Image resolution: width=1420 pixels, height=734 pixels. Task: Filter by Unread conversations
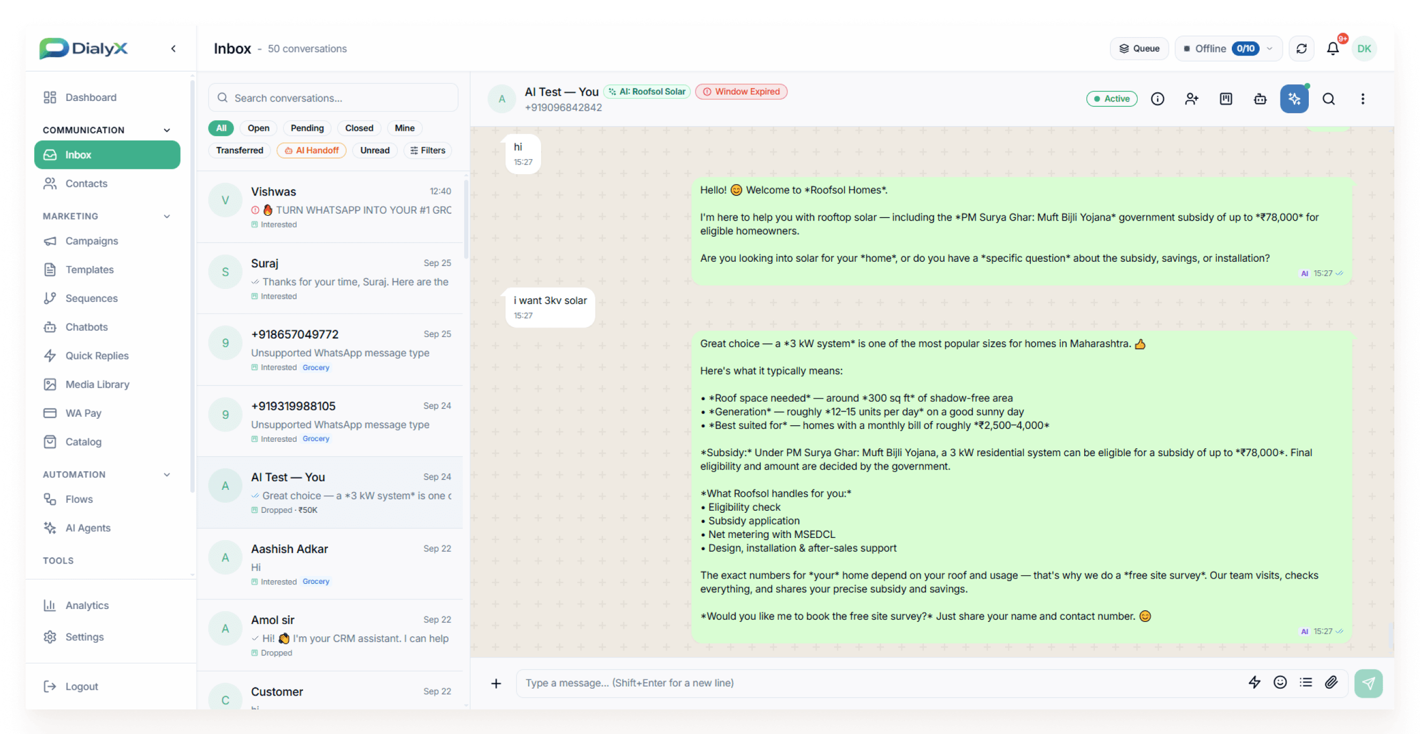375,150
